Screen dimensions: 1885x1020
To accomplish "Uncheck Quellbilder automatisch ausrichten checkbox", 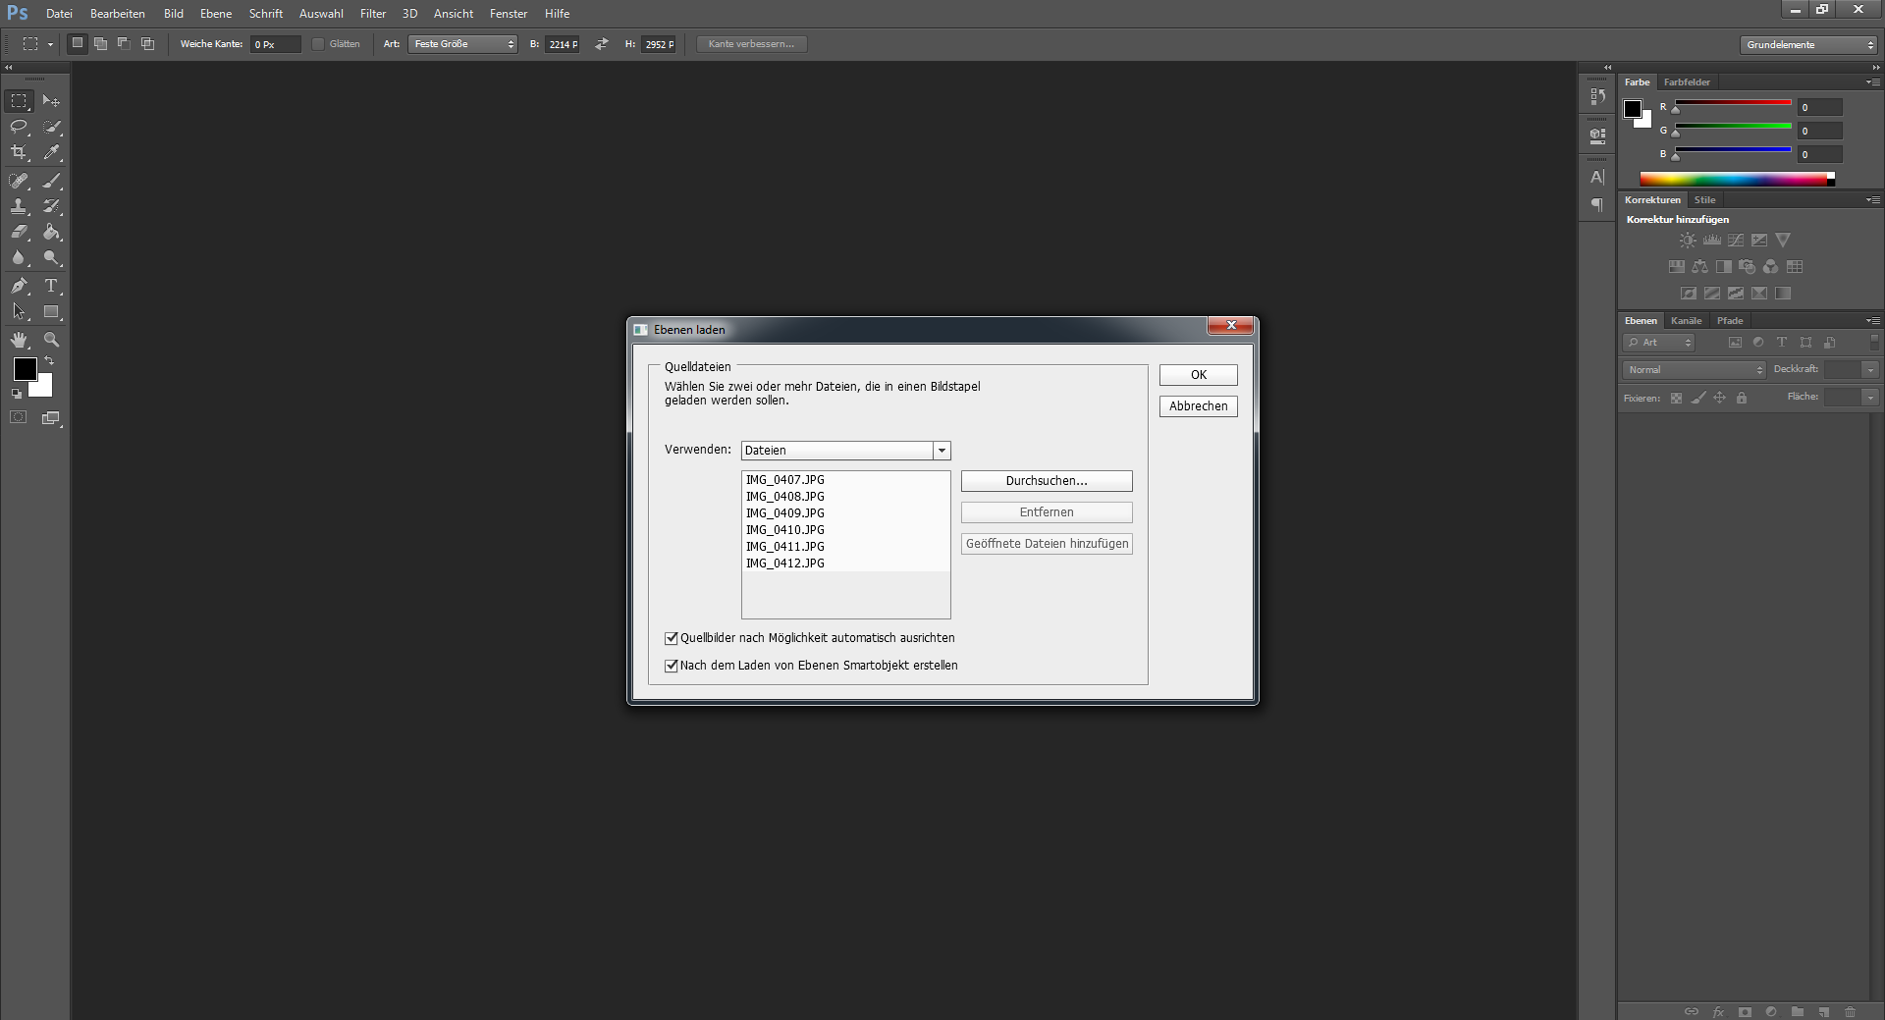I will 672,638.
